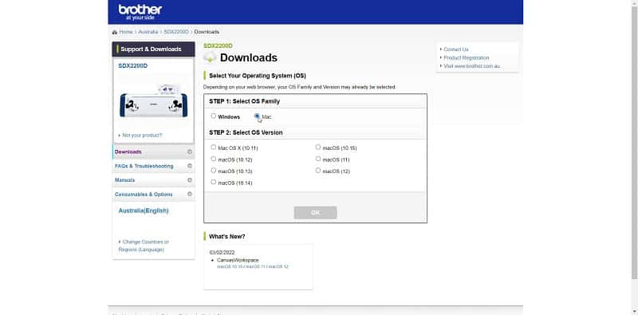Screen dimensions: 638x315
Task: Click the CanvasWorkspace entry text
Action: 238,260
